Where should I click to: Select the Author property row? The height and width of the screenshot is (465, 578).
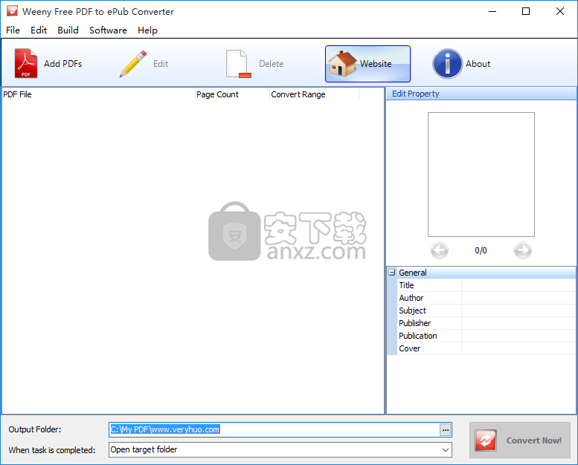tap(487, 298)
